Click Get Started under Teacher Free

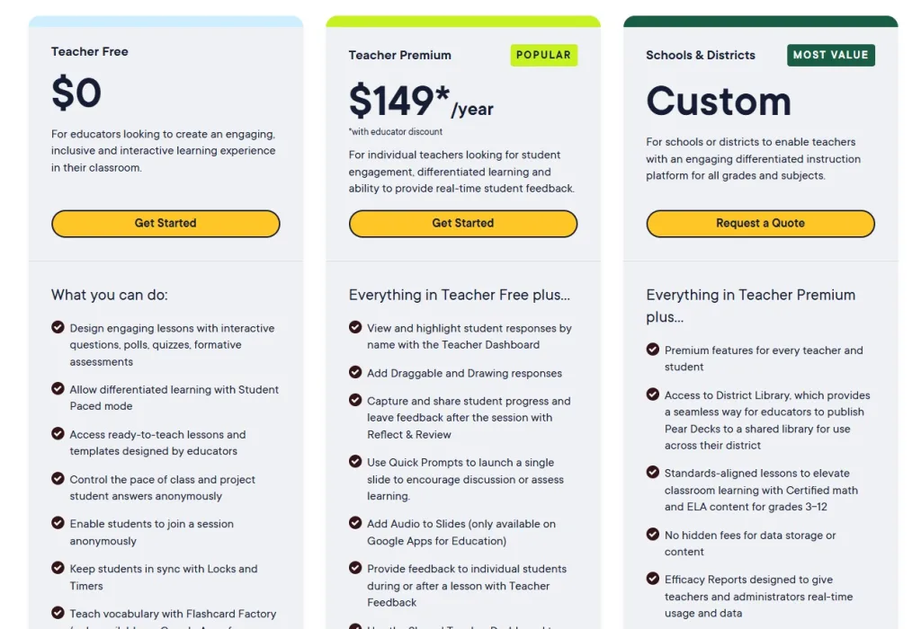click(165, 224)
